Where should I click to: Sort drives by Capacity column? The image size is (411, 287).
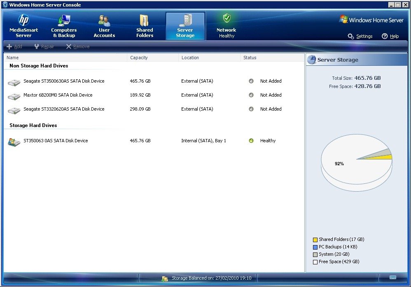(153, 58)
